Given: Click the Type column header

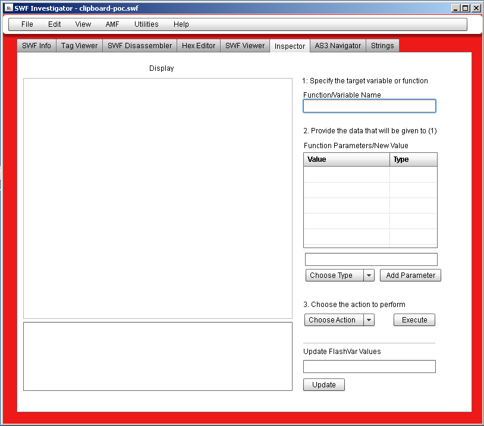Looking at the screenshot, I should (413, 159).
